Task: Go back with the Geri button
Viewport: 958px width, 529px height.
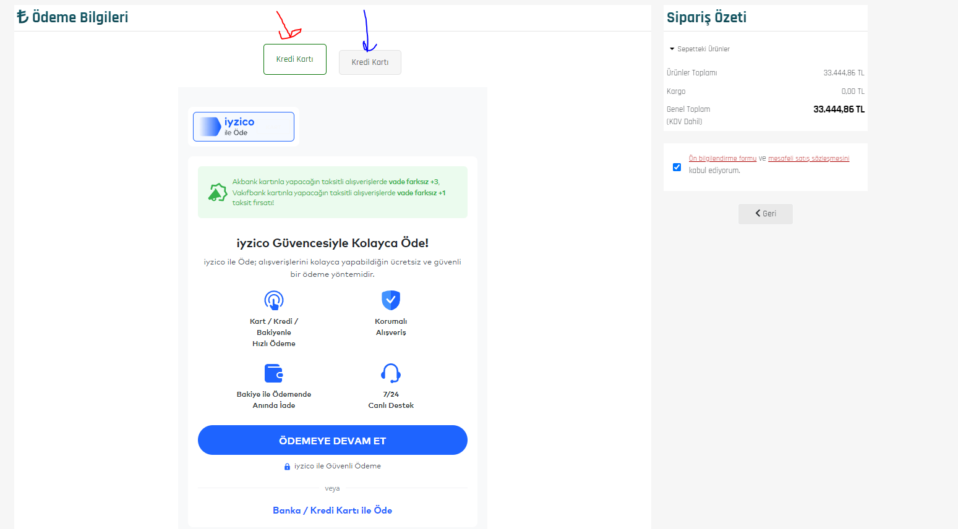Action: pos(765,214)
